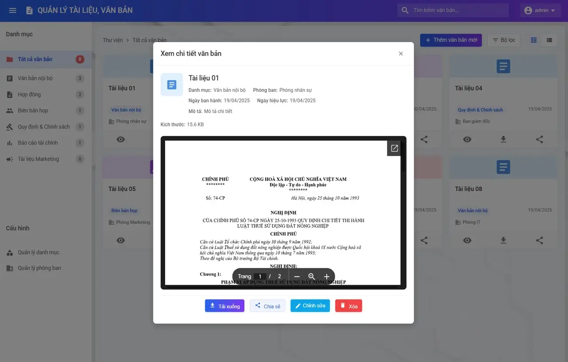
Task: Zoom in the PDF with plus icon
Action: [x=327, y=276]
